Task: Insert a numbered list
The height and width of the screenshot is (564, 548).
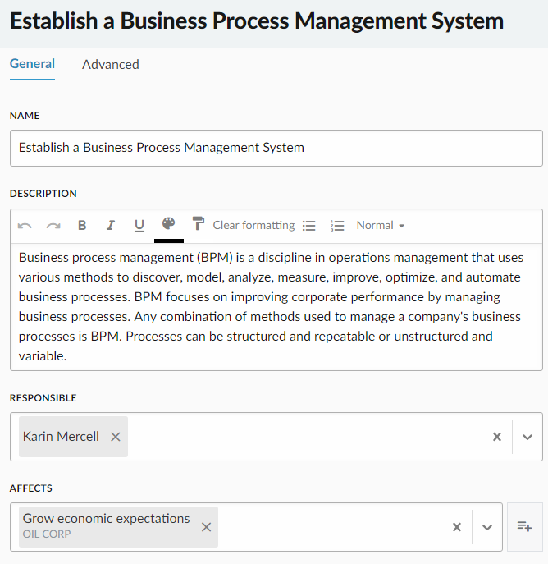Action: pyautogui.click(x=337, y=226)
